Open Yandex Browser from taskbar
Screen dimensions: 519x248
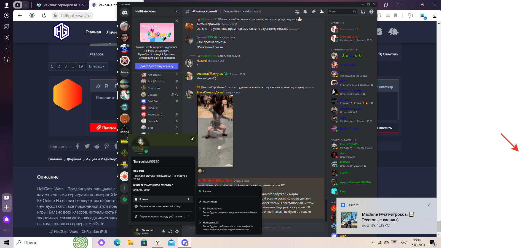click(x=158, y=242)
